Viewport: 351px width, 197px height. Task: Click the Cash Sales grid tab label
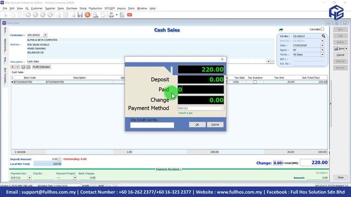[x=18, y=72]
